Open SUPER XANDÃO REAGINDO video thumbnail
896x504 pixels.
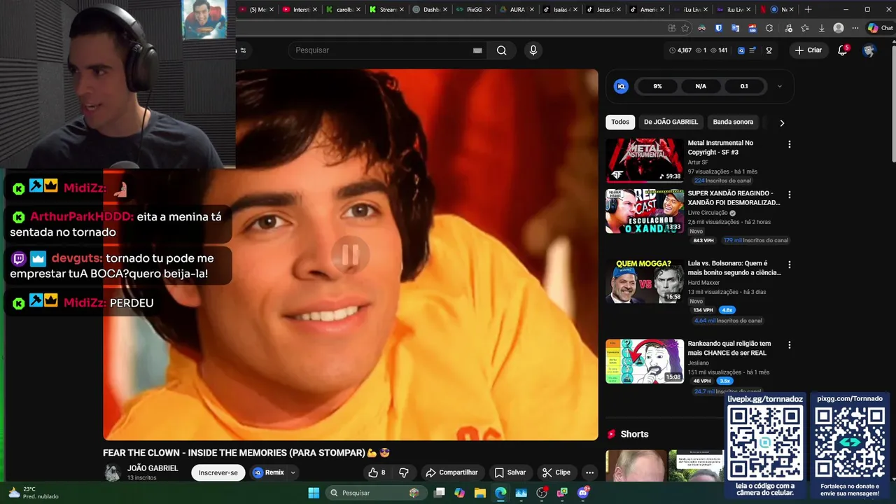tap(645, 211)
